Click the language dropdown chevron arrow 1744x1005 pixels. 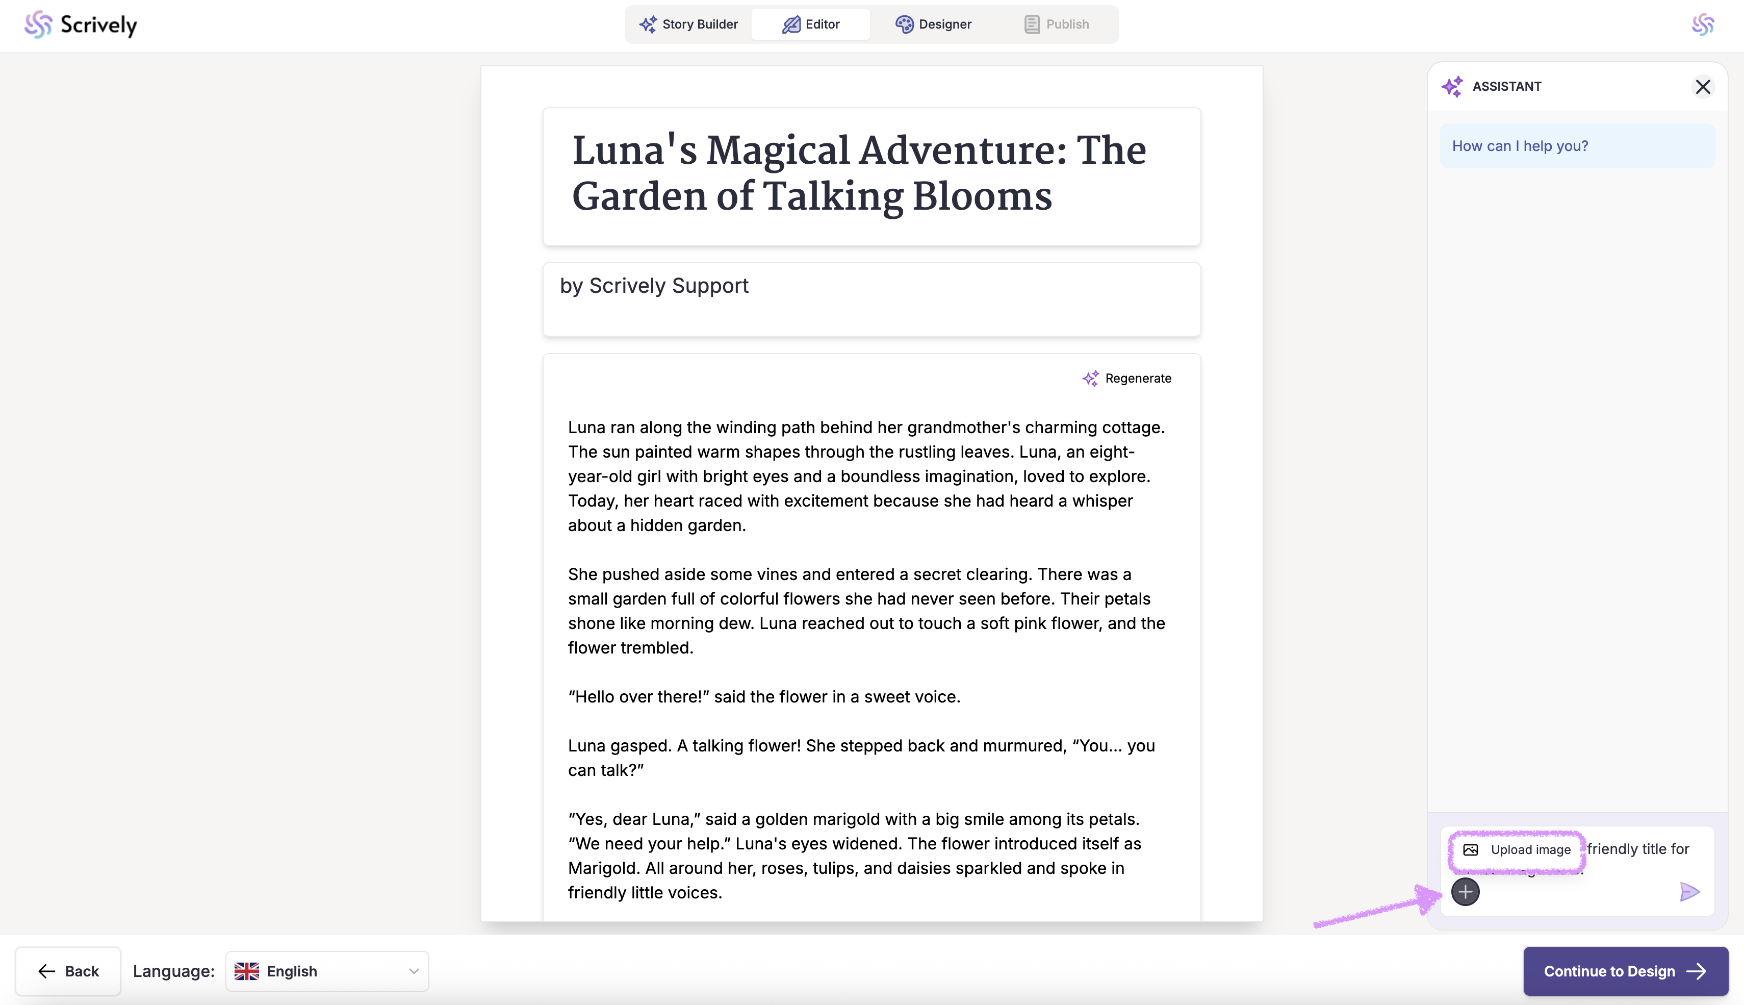coord(413,971)
